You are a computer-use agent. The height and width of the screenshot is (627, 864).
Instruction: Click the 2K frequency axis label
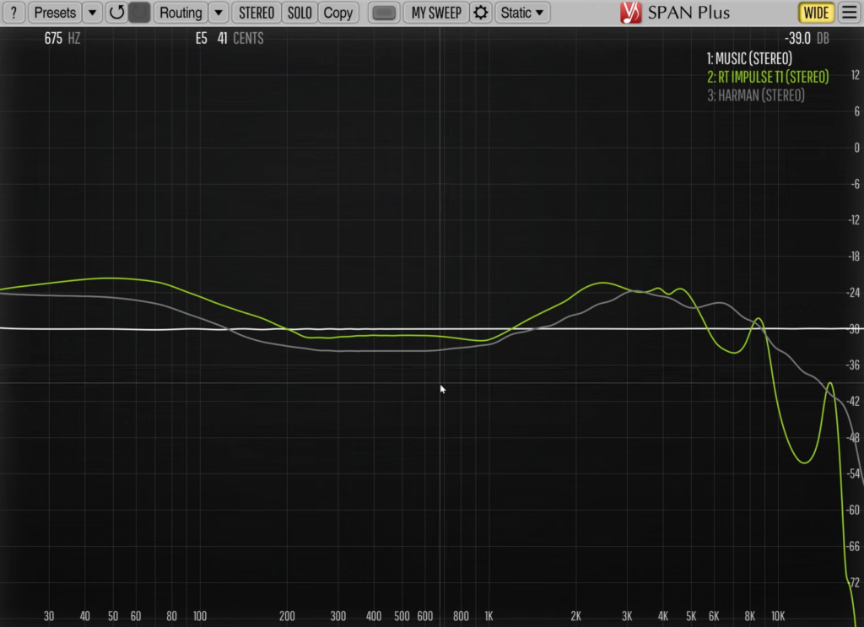click(575, 616)
